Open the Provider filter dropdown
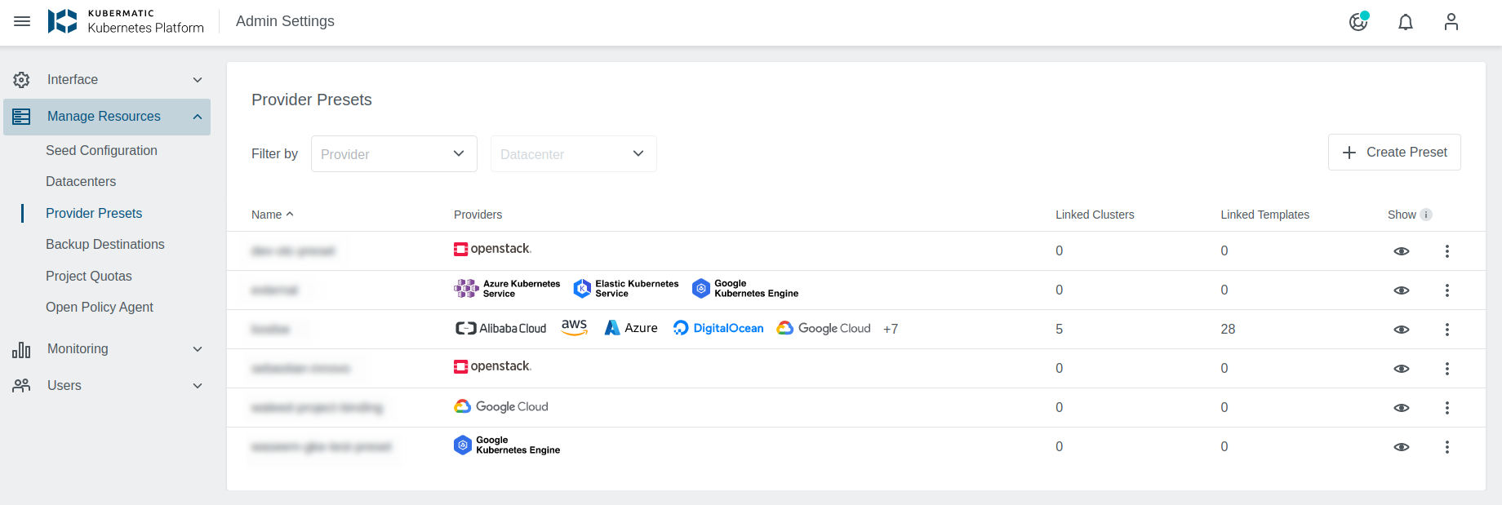 [393, 154]
